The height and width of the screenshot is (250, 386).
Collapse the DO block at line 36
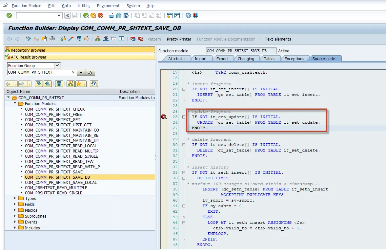[x=184, y=178]
